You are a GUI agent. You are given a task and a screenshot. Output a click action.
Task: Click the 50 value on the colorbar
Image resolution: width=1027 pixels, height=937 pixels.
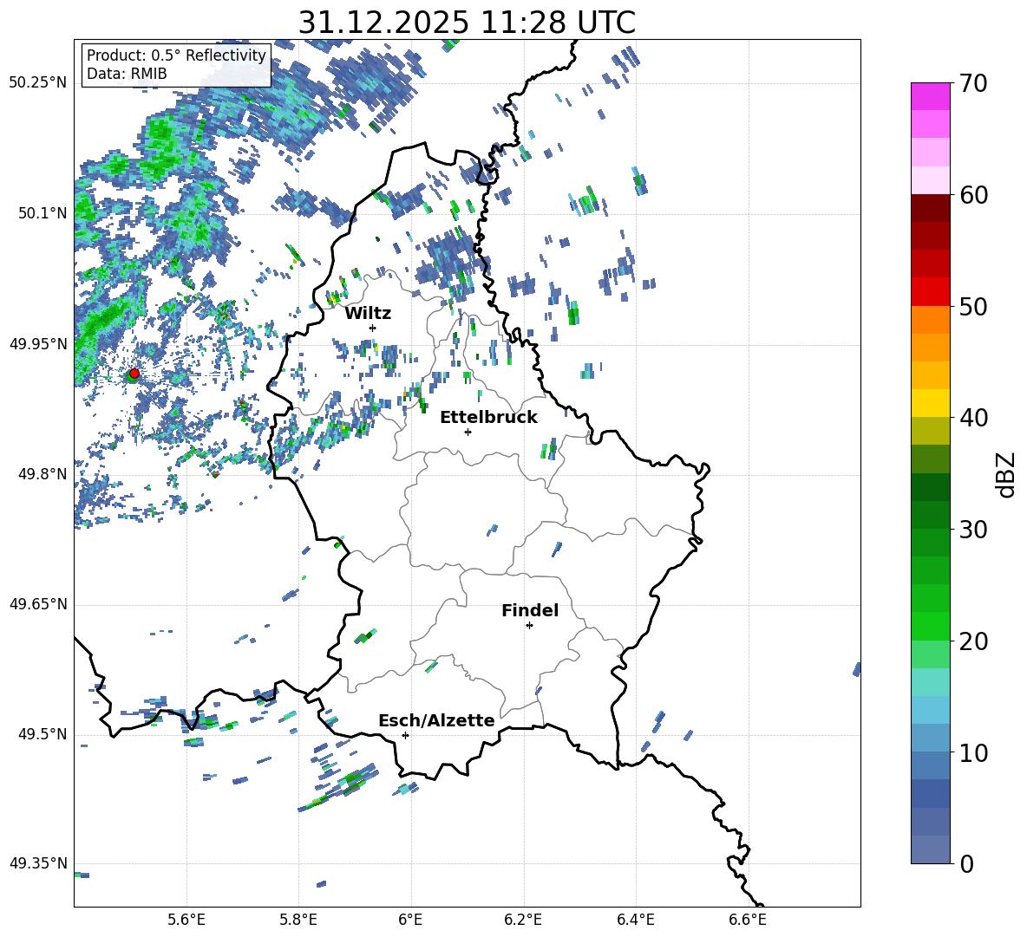click(973, 307)
